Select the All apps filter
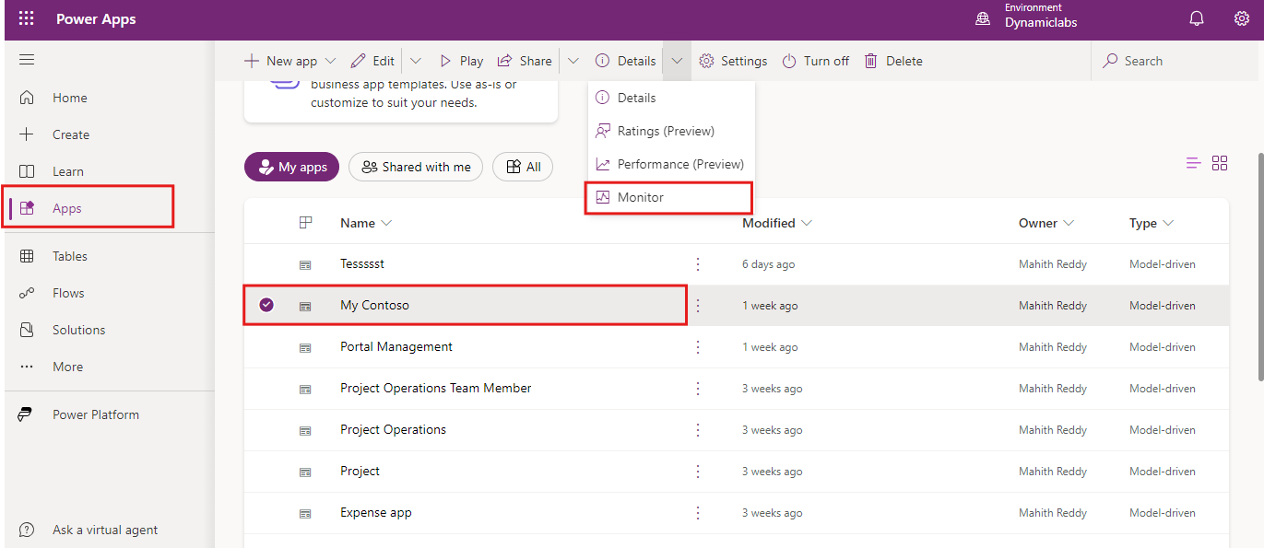 pyautogui.click(x=523, y=167)
